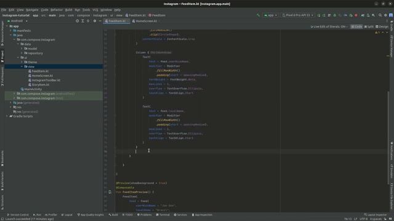Switch editor to Split view mode
The height and width of the screenshot is (221, 394).
click(x=369, y=26)
